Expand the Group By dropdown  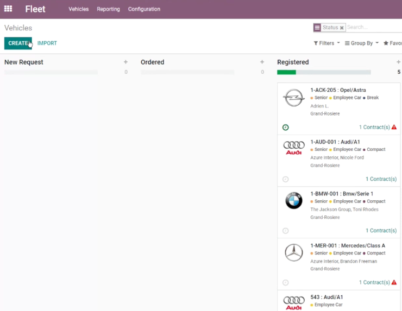pyautogui.click(x=361, y=43)
